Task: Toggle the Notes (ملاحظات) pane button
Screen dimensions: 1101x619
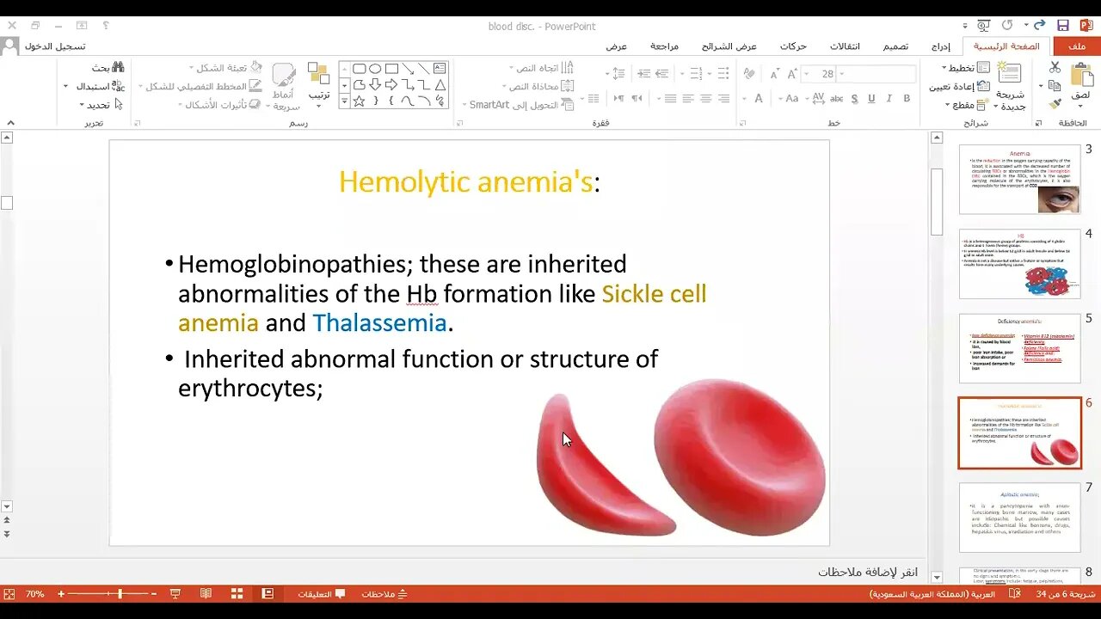Action: (x=384, y=594)
